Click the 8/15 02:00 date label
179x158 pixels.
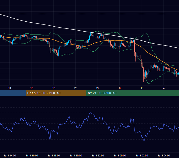tap(142, 155)
